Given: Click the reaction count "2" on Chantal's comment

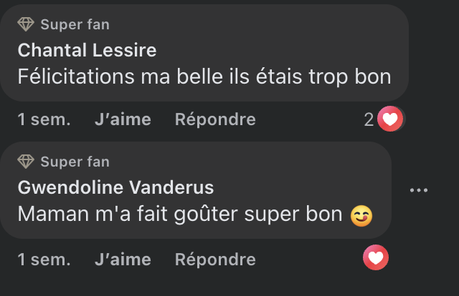Looking at the screenshot, I should pyautogui.click(x=369, y=120).
